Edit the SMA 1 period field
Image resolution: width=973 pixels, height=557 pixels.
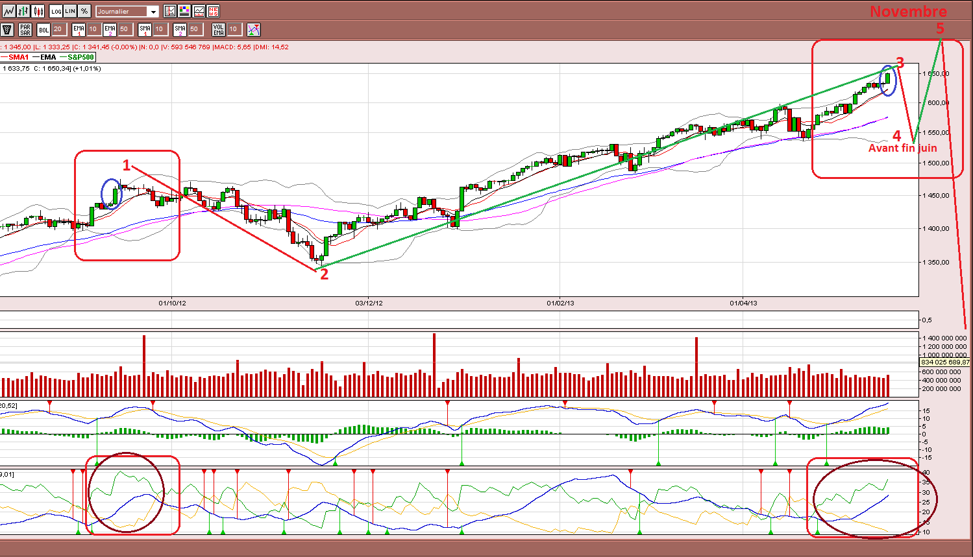pos(160,30)
